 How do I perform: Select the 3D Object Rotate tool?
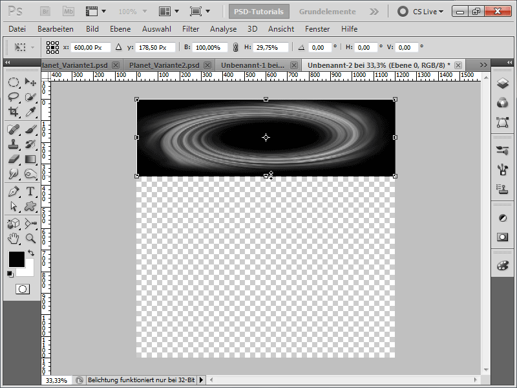point(14,224)
